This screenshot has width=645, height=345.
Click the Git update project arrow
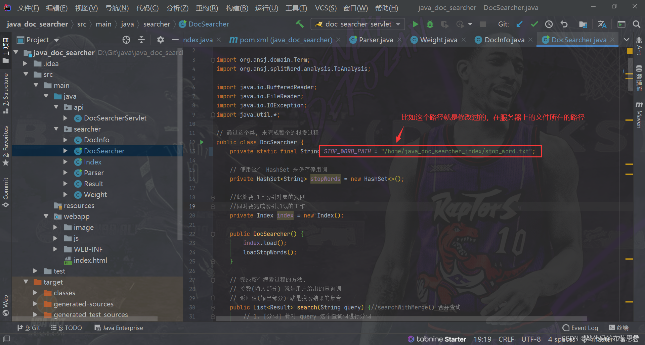pyautogui.click(x=519, y=24)
